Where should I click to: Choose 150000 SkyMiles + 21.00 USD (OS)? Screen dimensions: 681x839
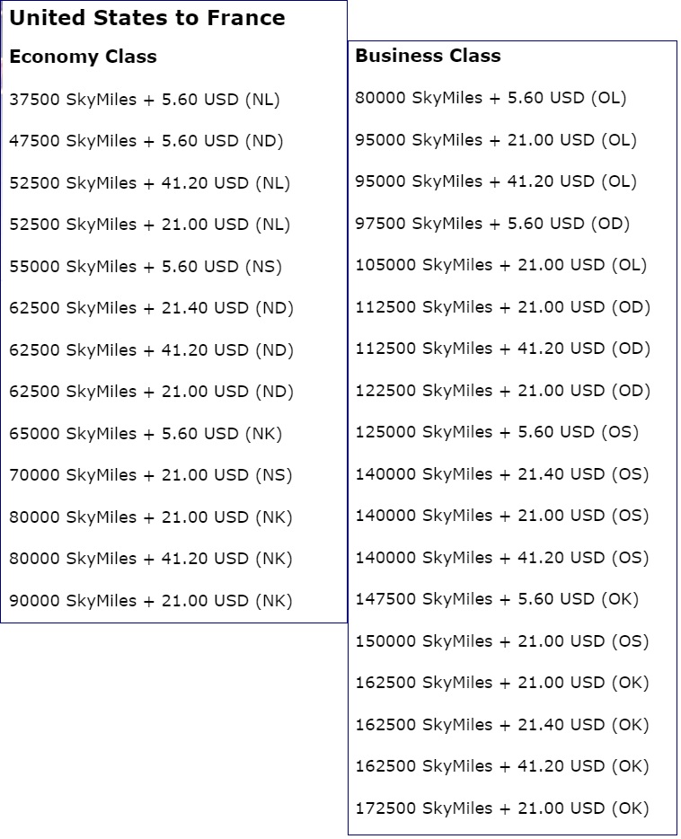point(501,641)
